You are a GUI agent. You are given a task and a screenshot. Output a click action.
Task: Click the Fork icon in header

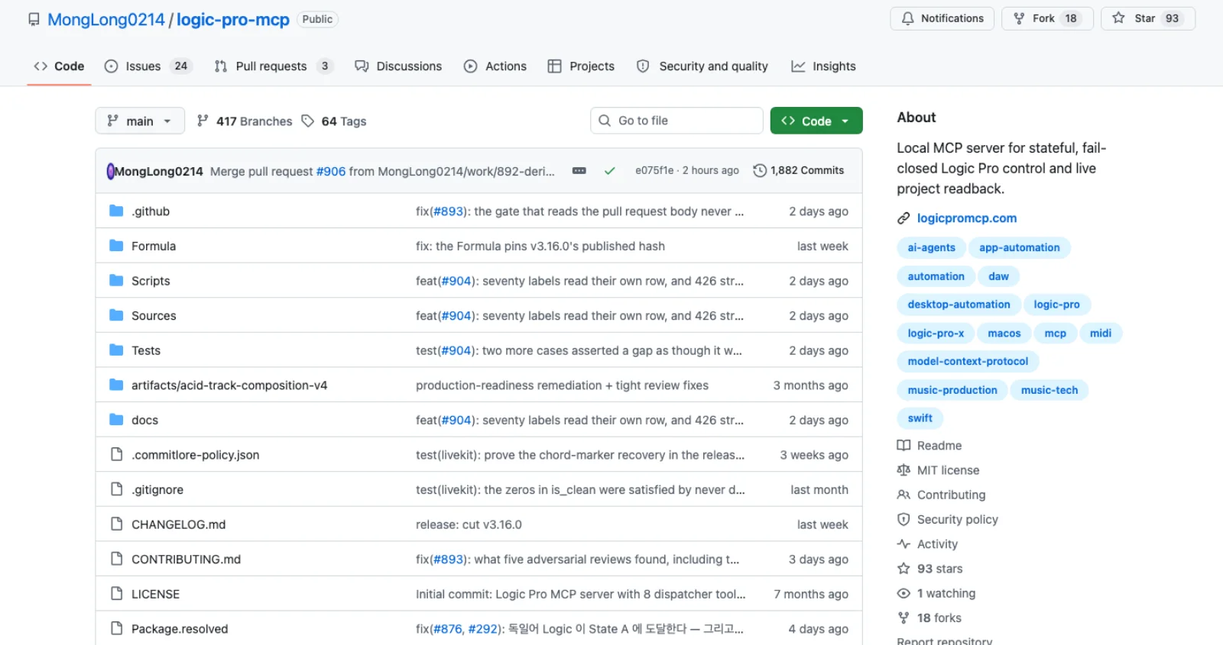point(1019,18)
